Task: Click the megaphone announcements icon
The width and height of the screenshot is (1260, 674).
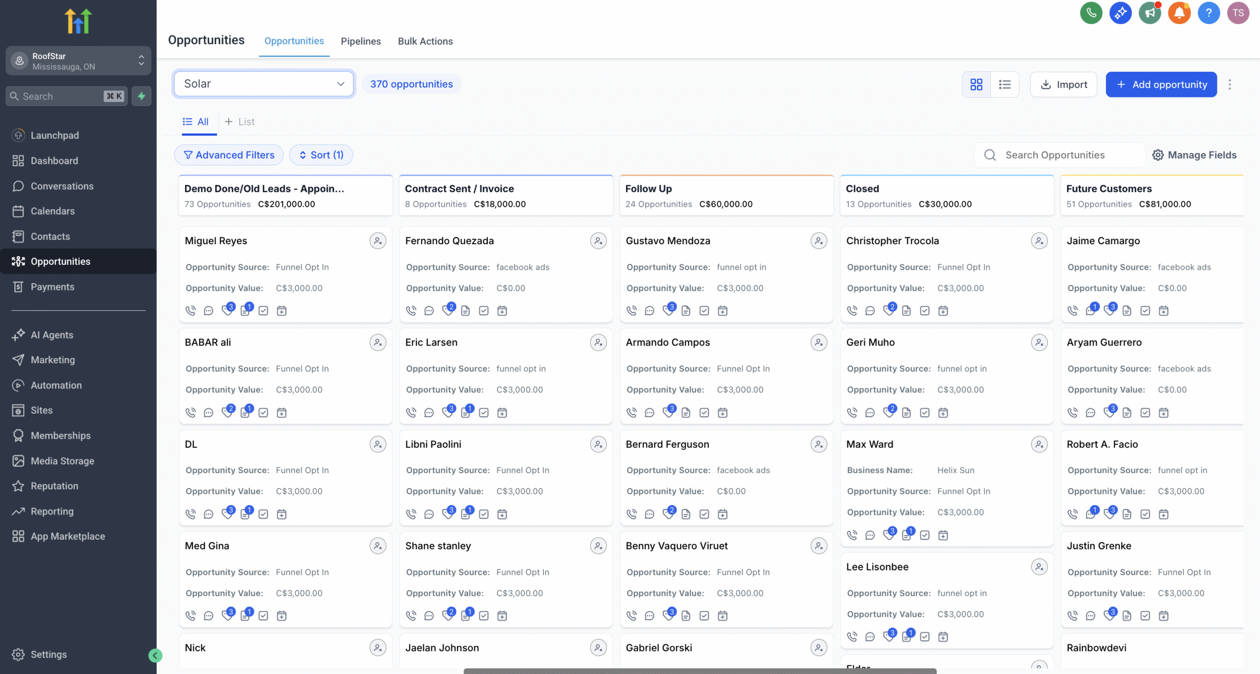Action: [1150, 13]
